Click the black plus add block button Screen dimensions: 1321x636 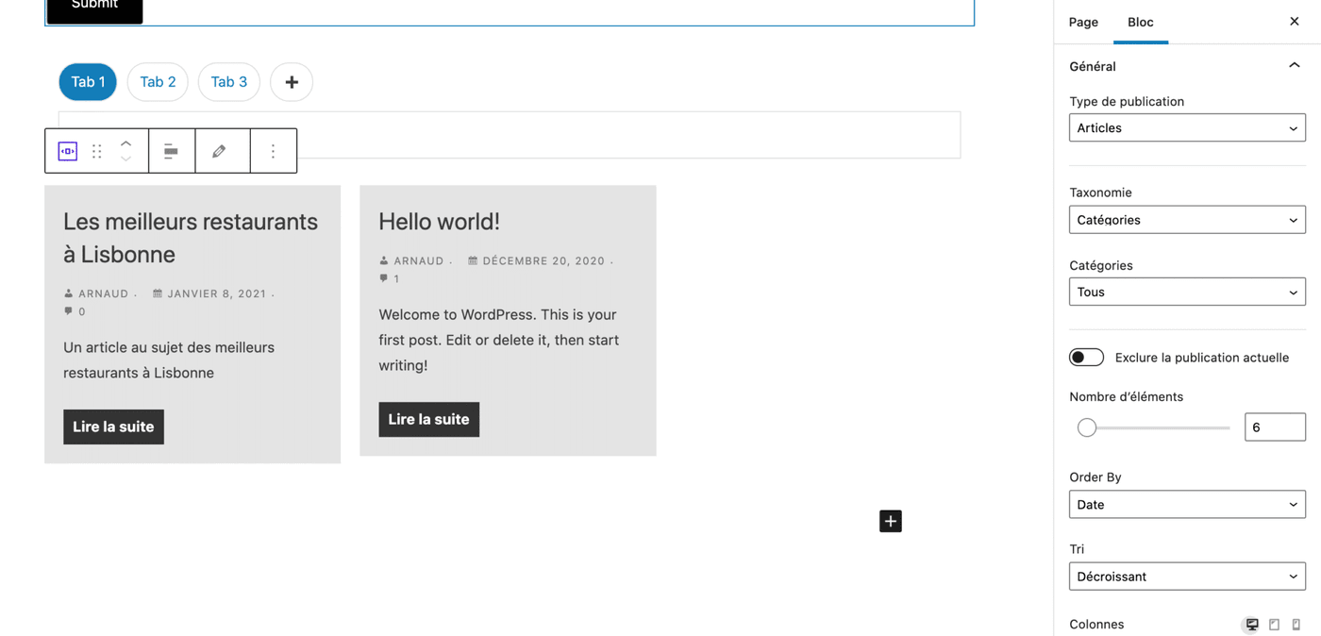(890, 521)
